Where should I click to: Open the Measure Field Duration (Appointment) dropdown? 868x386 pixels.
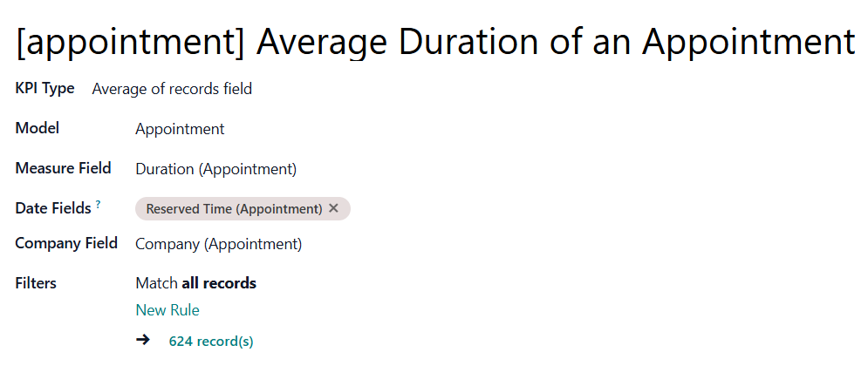coord(215,169)
